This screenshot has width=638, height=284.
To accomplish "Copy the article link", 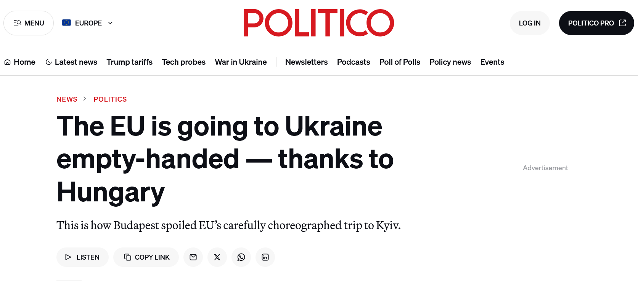I will pos(146,257).
